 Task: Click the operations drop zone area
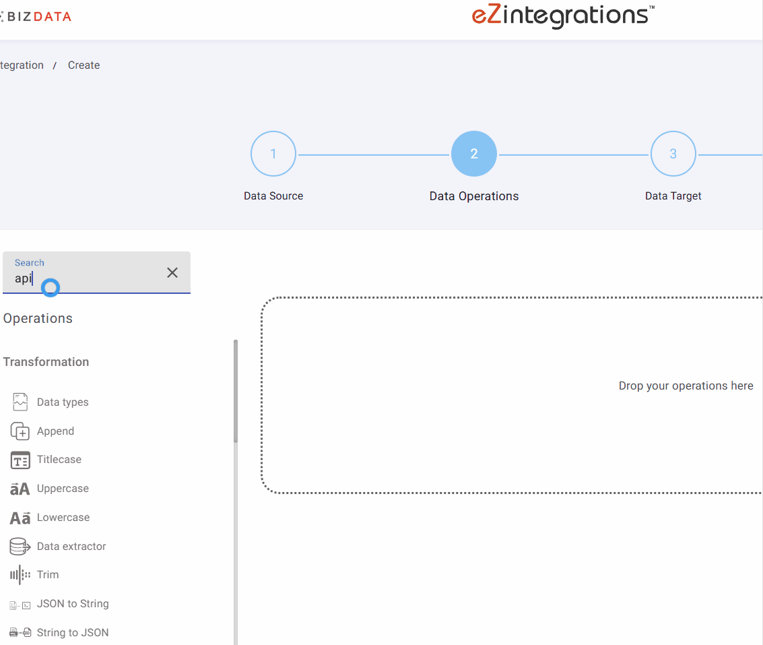click(x=512, y=395)
